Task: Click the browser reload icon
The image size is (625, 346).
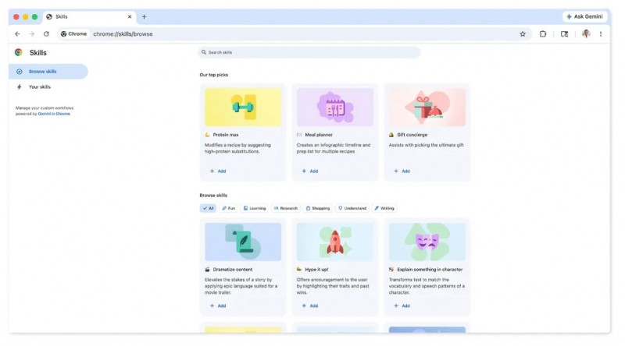Action: click(46, 34)
